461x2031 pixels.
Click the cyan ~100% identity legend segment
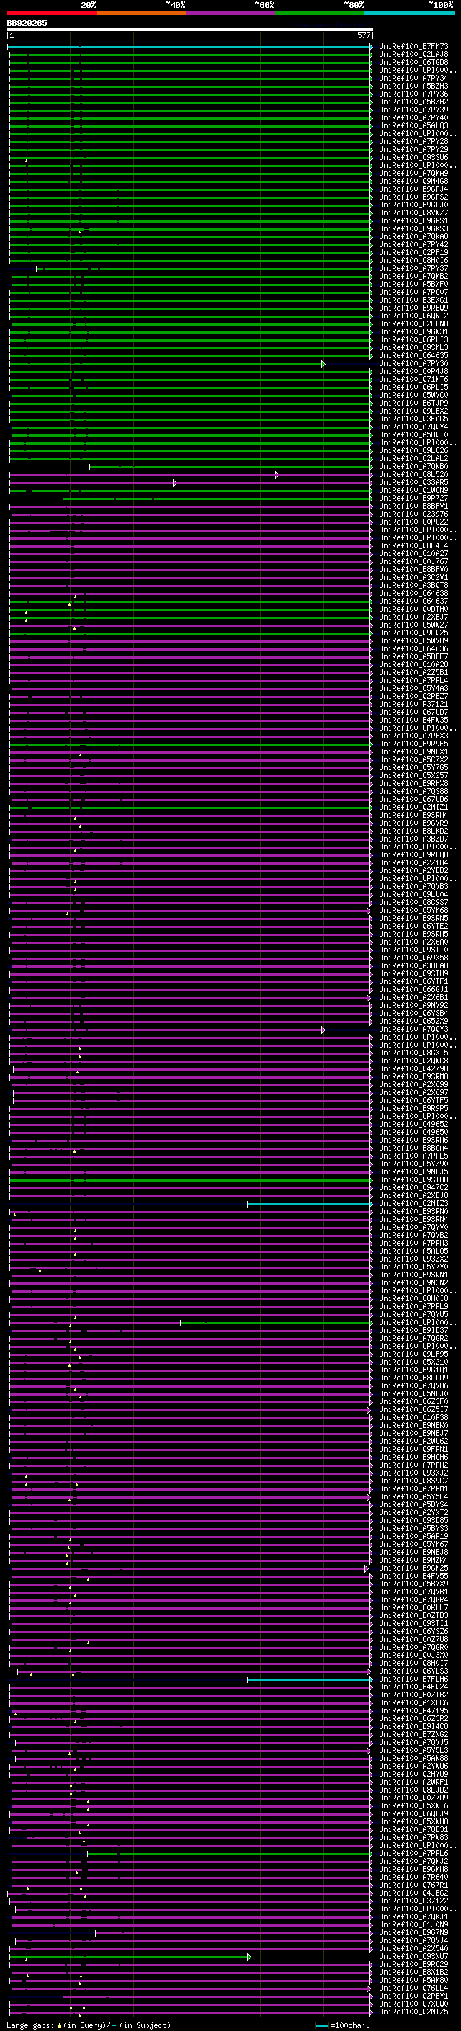pos(409,13)
